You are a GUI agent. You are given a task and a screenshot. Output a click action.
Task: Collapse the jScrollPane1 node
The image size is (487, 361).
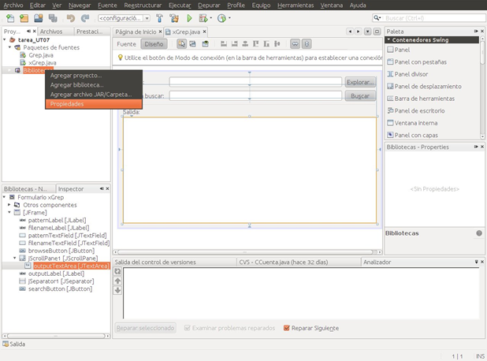(x=15, y=259)
